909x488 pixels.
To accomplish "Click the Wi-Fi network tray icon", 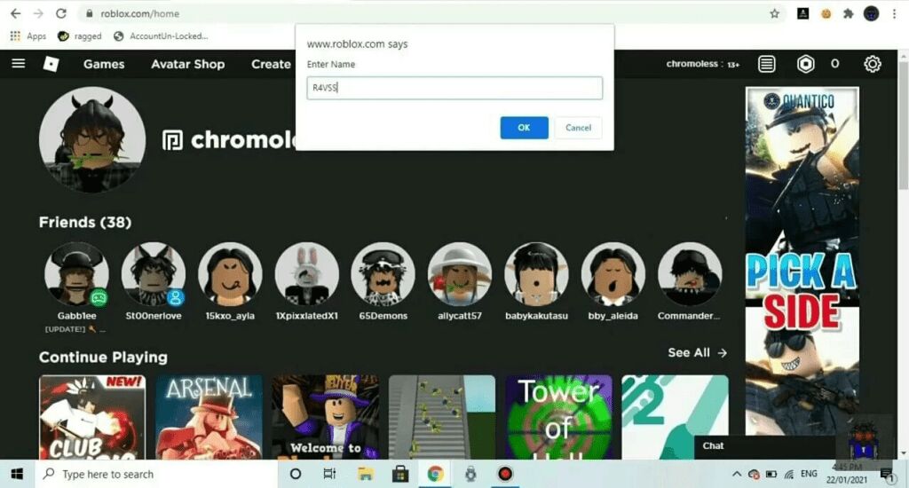I will (x=789, y=474).
